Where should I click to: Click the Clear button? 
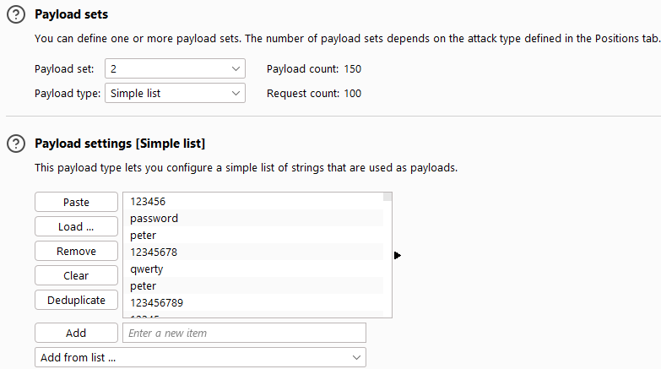[76, 275]
